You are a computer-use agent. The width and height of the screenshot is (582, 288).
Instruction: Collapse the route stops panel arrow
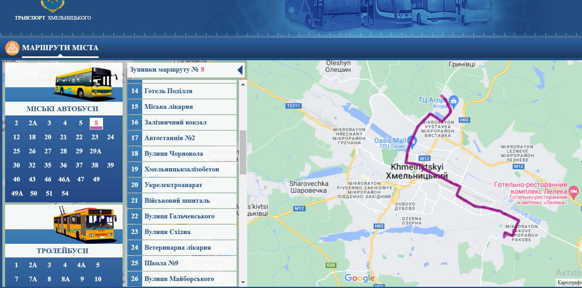(240, 70)
